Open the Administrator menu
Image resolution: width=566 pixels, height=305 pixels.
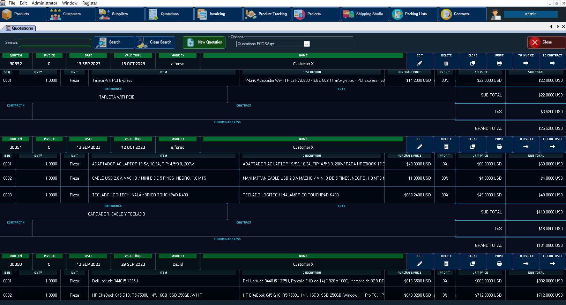(x=44, y=3)
